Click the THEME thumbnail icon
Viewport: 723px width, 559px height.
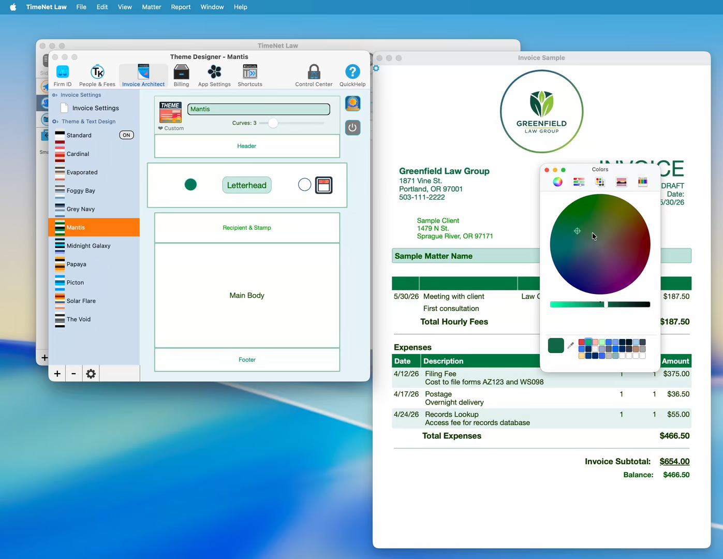[170, 112]
